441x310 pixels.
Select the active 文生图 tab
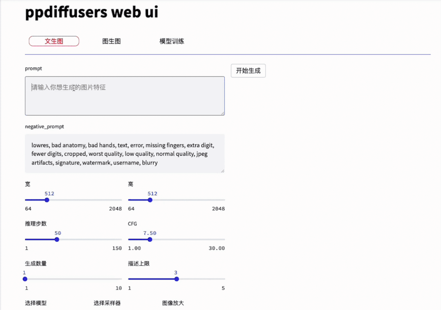[x=54, y=41]
